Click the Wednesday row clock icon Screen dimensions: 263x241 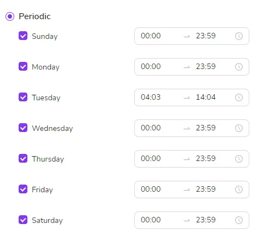coord(239,128)
